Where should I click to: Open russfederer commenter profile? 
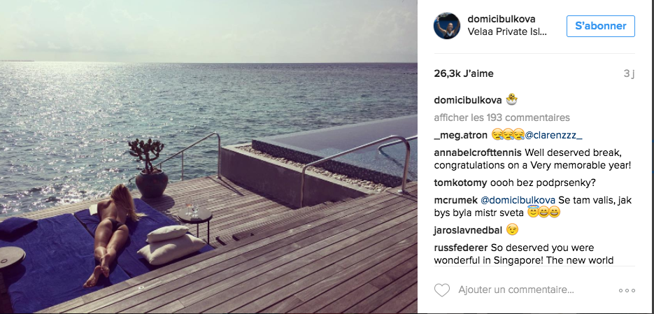(461, 248)
